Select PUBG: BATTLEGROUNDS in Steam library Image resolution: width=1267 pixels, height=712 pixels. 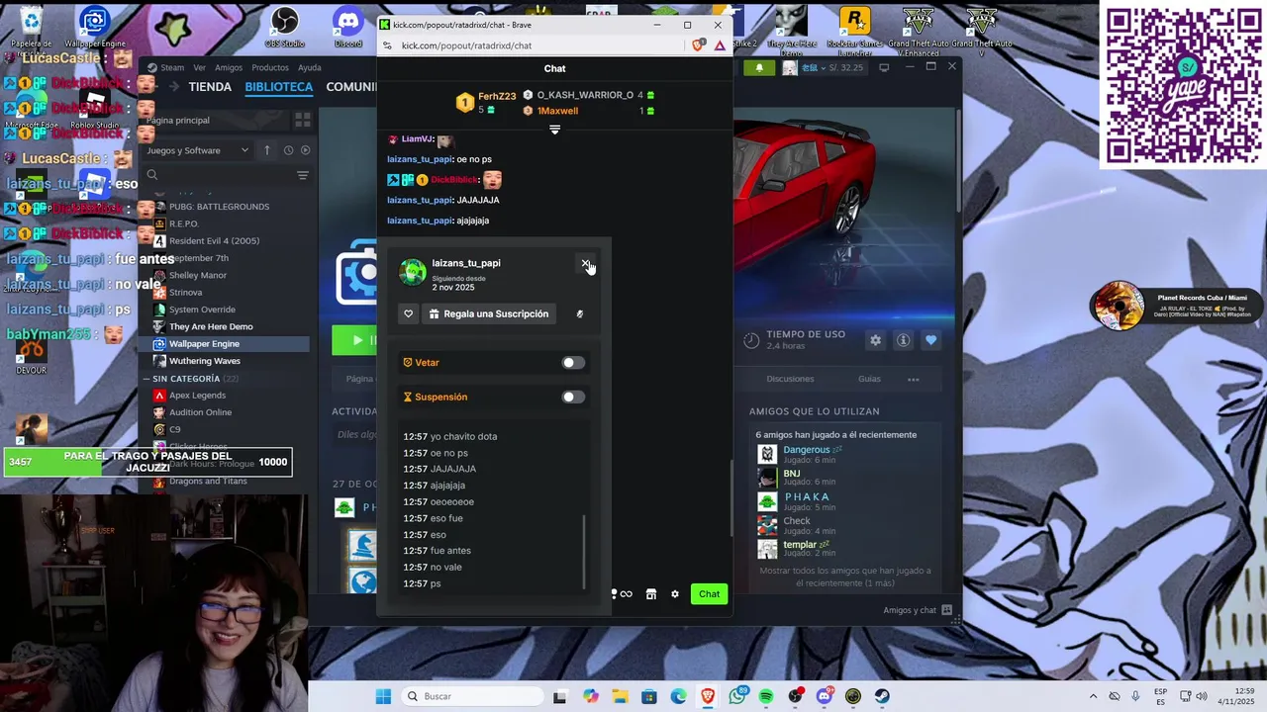click(x=219, y=207)
